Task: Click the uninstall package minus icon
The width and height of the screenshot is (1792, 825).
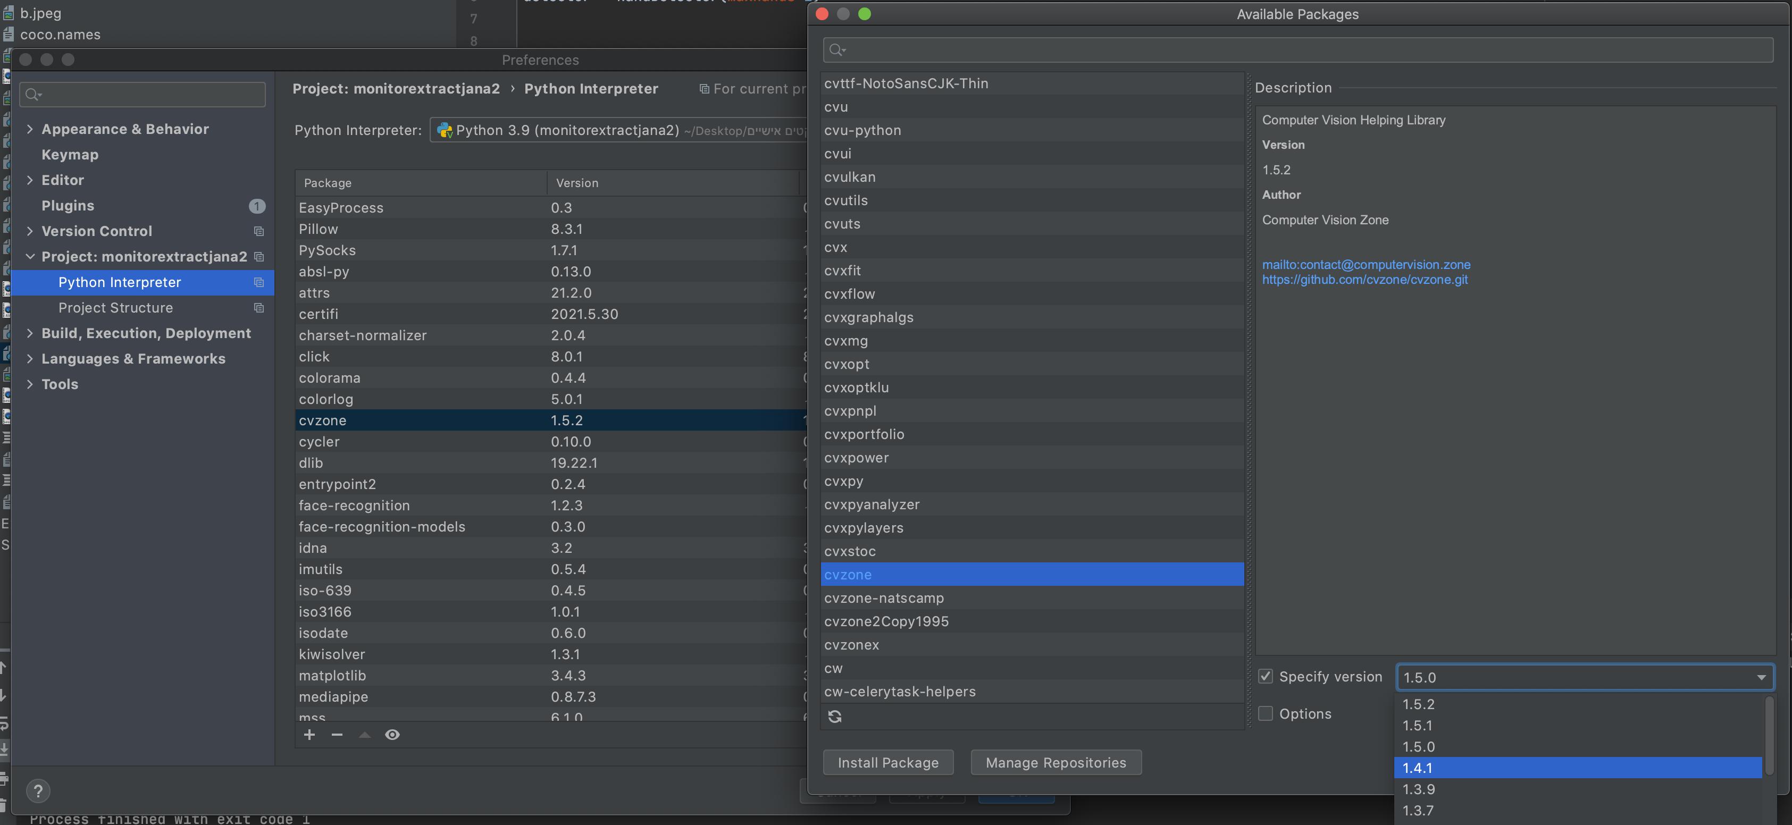Action: coord(337,735)
